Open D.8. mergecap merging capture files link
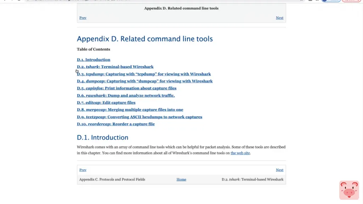This screenshot has width=363, height=204. (x=130, y=110)
